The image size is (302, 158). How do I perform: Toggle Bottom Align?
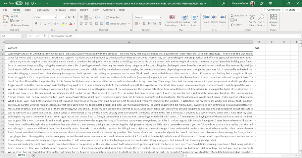pyautogui.click(x=91, y=17)
